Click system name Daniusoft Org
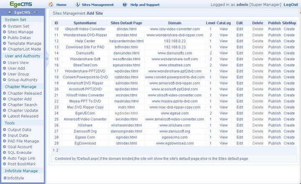The width and height of the screenshot is (301, 184). (x=85, y=131)
